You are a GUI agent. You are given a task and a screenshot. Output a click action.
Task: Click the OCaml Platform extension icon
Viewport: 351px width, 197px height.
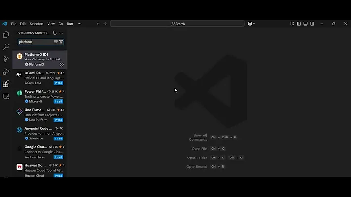tap(19, 75)
